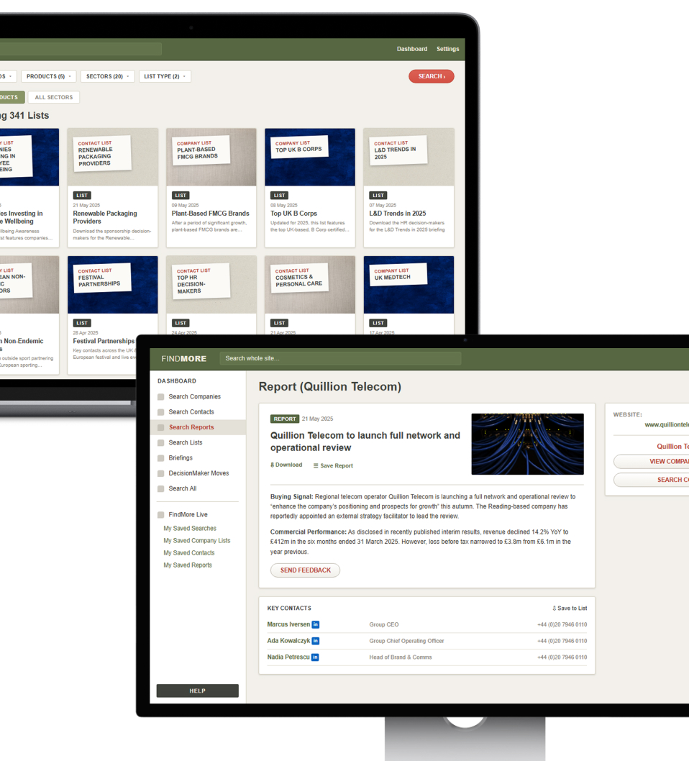Focus the Search whole site field
The height and width of the screenshot is (761, 689).
click(x=340, y=359)
